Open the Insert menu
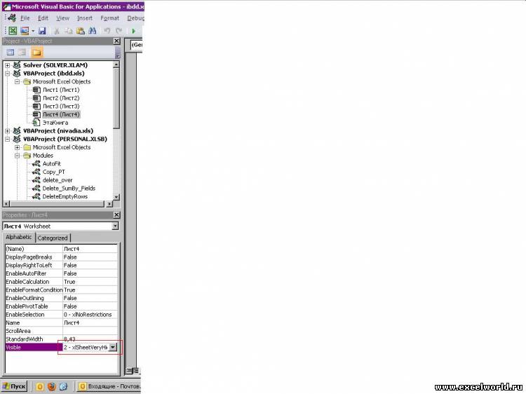The width and height of the screenshot is (526, 394). [x=85, y=18]
